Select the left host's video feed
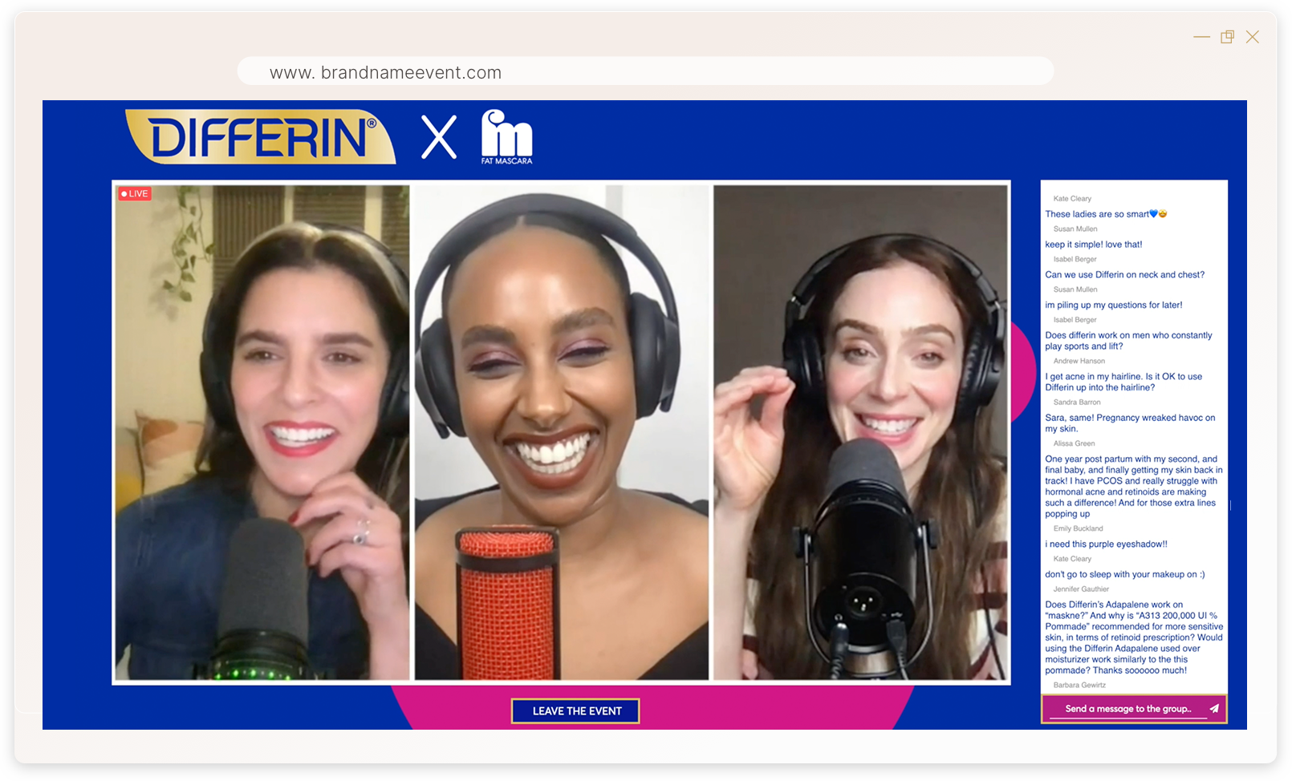The image size is (1292, 781). click(262, 433)
